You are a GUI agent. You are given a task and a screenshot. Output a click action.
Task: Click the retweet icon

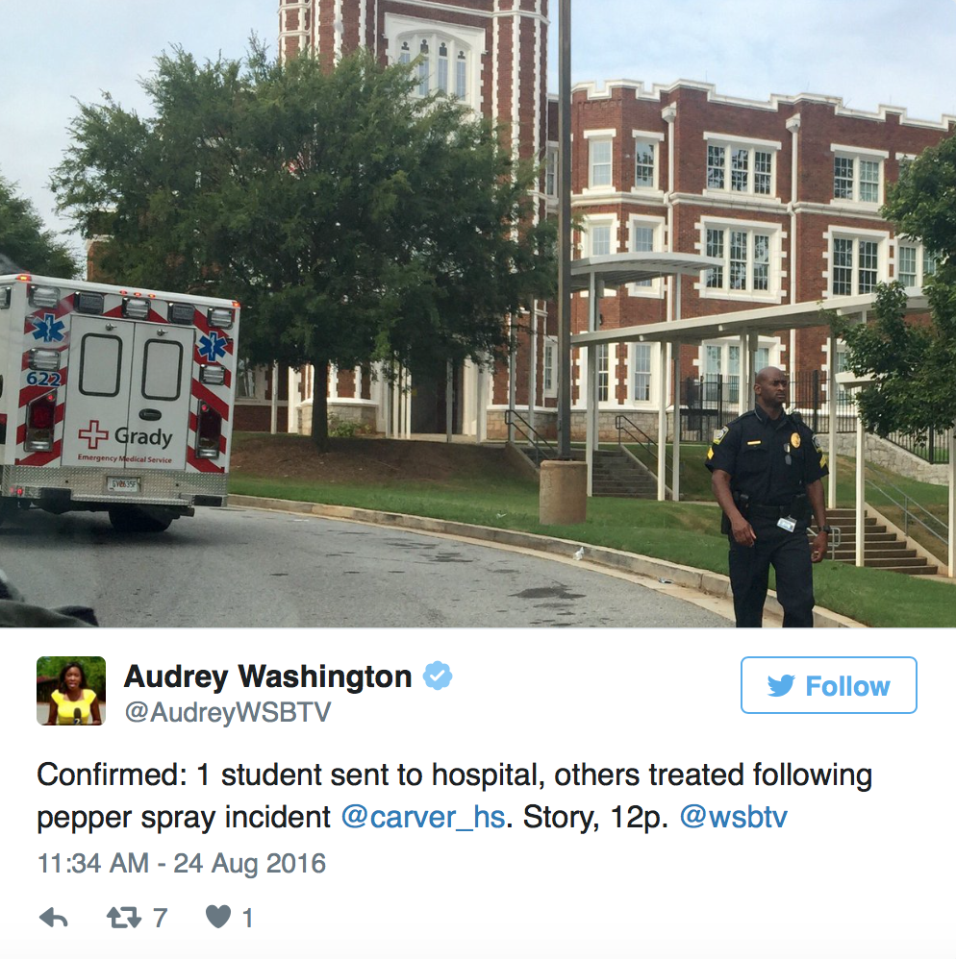click(124, 918)
